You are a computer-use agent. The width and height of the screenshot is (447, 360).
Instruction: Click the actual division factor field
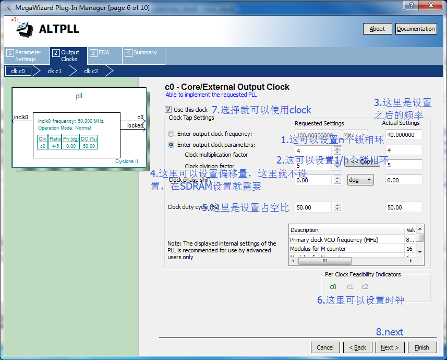(404, 165)
